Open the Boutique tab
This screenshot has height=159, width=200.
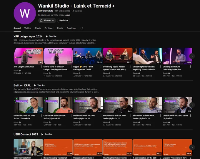tap(71, 28)
